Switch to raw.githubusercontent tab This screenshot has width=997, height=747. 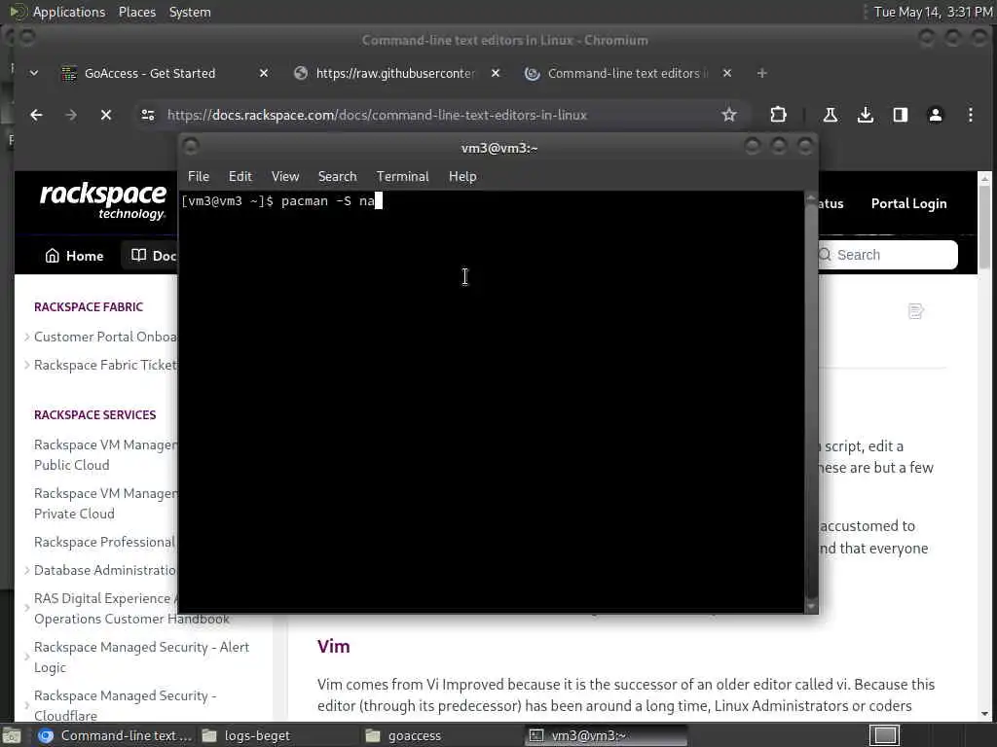pos(397,74)
